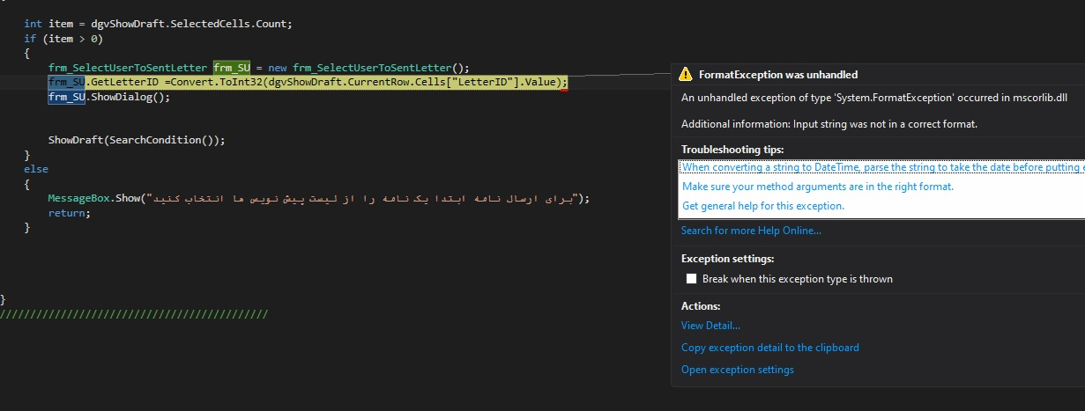
Task: Click the 'MessageBox.Show' code line
Action: (x=318, y=198)
